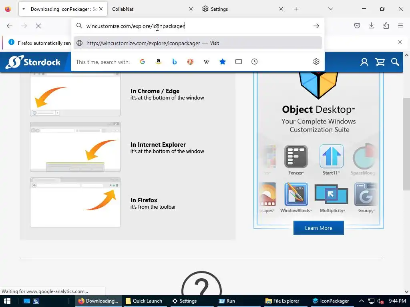Search with DuckDuckGo icon this time

pos(190,62)
